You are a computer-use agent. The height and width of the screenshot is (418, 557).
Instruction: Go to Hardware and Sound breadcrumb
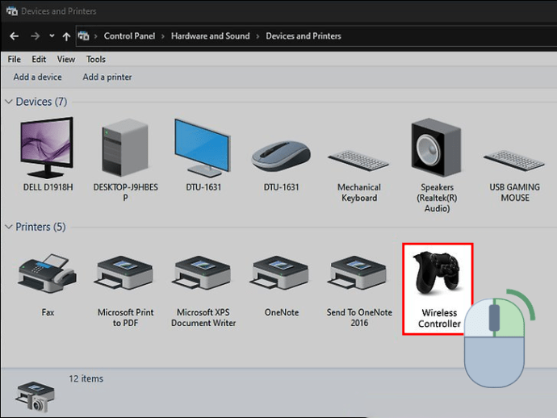211,36
